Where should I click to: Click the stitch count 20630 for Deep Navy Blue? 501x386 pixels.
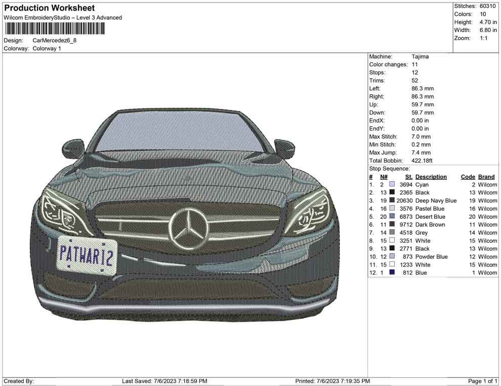click(x=404, y=201)
